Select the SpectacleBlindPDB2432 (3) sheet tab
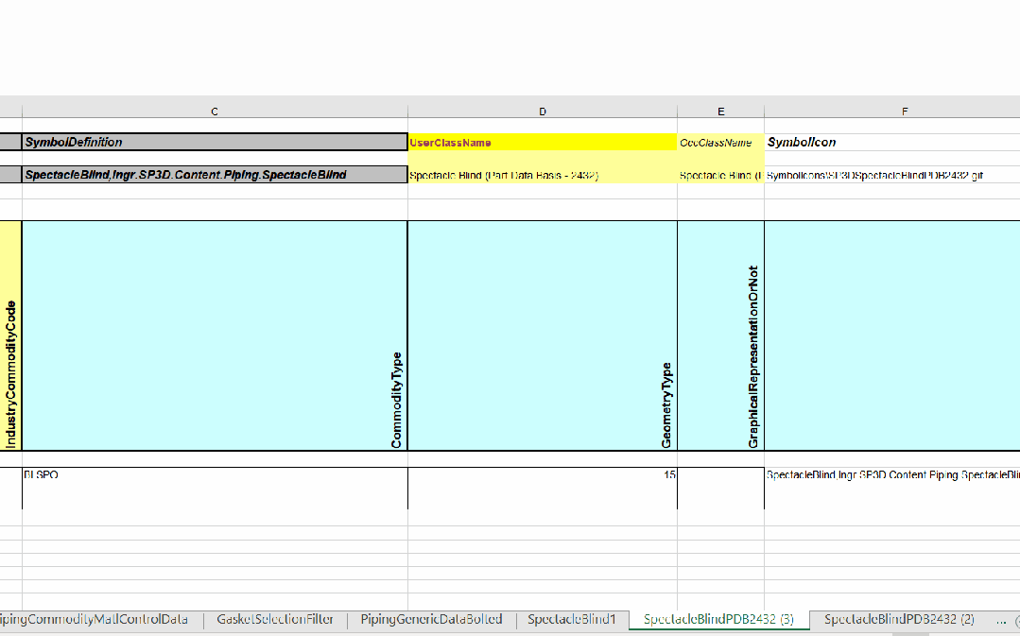The image size is (1020, 636). click(718, 620)
